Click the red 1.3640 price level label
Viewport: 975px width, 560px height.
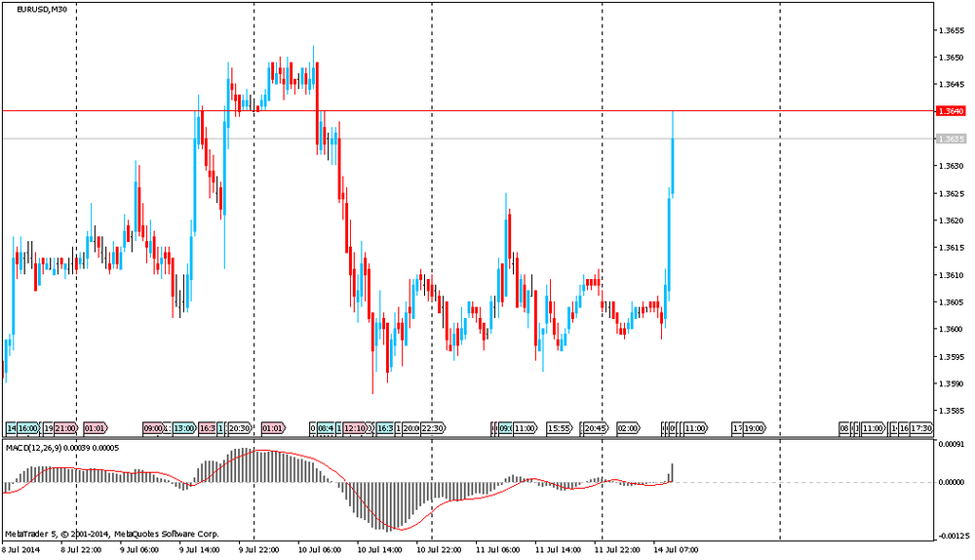pos(950,111)
